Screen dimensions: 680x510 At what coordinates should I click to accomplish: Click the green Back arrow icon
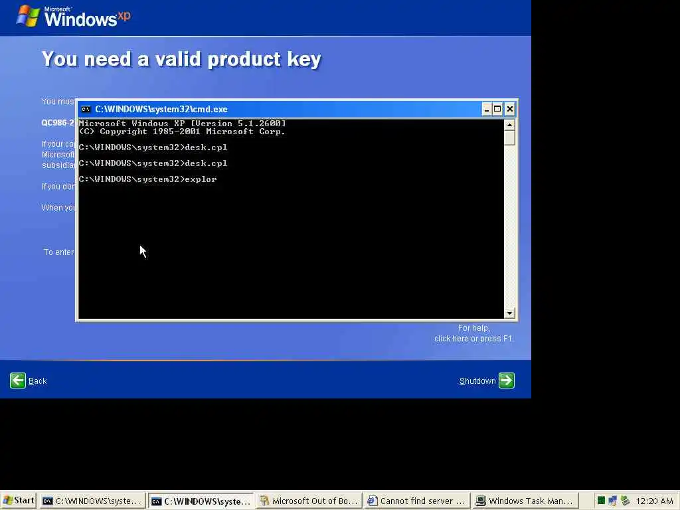(18, 381)
